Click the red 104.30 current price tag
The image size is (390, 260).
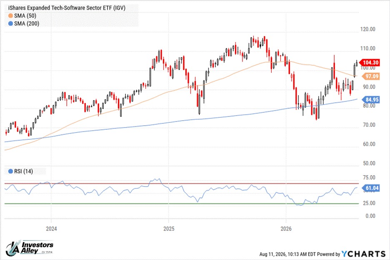tap(370, 62)
